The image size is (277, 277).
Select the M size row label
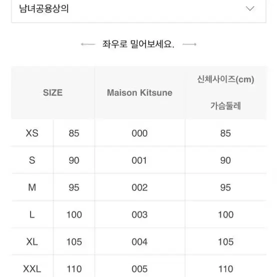pyautogui.click(x=32, y=187)
